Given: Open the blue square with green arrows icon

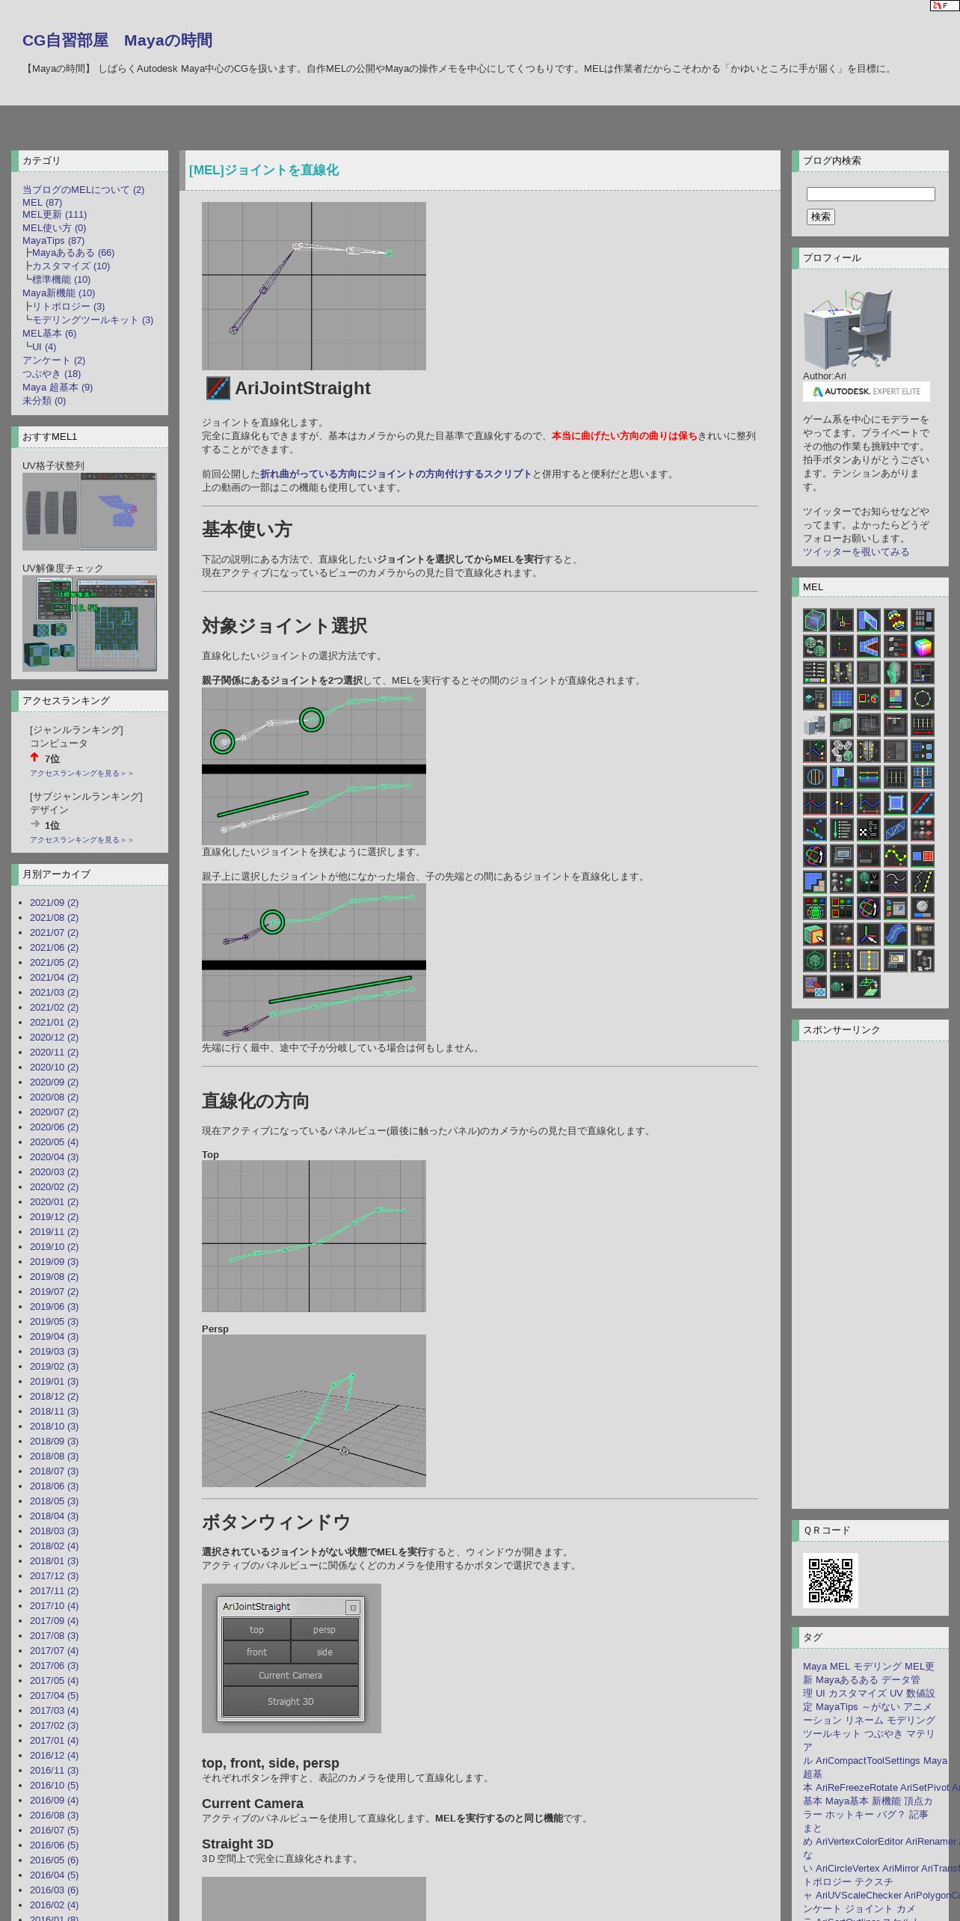Looking at the screenshot, I should [896, 803].
